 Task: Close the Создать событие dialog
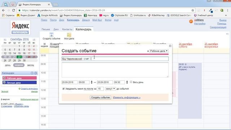170,46
